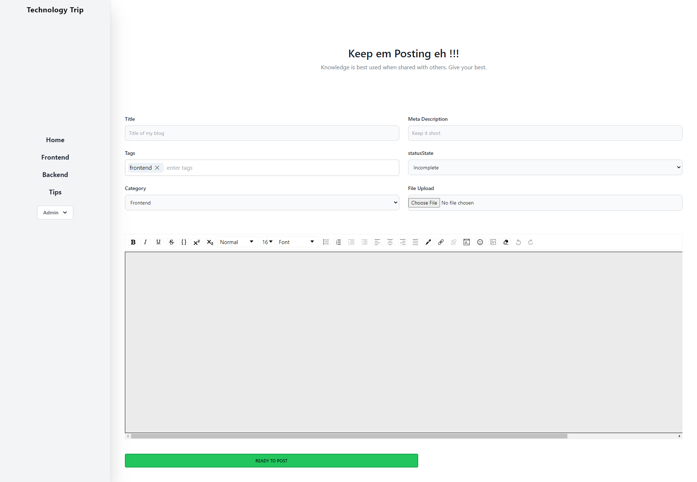Click Choose File to upload a file
The height and width of the screenshot is (482, 697).
click(x=424, y=202)
